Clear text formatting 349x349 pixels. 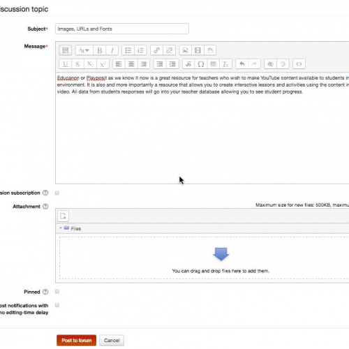[x=225, y=64]
